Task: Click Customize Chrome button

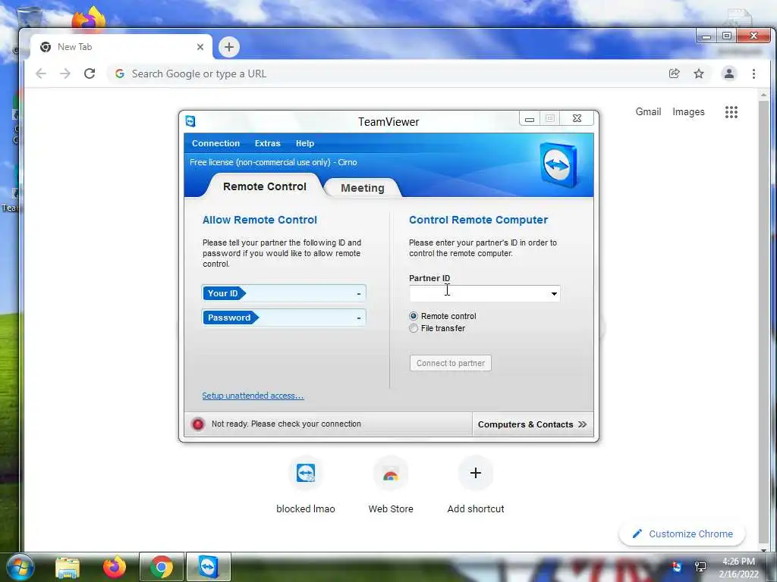Action: [x=682, y=534]
